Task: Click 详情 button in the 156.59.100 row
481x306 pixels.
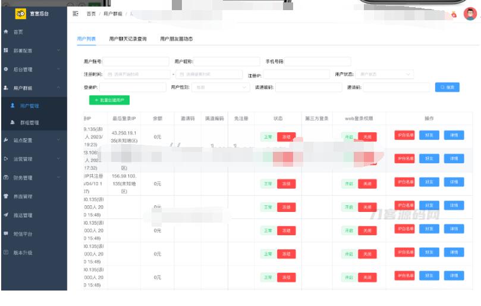Action: (454, 182)
